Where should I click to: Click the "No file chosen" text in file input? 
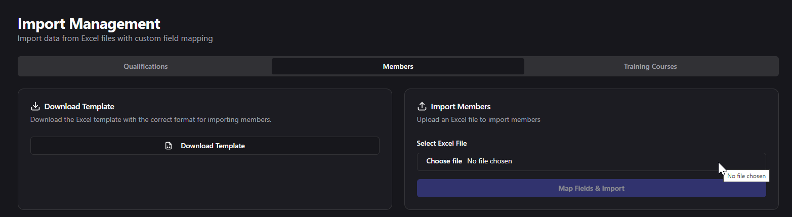coord(489,161)
